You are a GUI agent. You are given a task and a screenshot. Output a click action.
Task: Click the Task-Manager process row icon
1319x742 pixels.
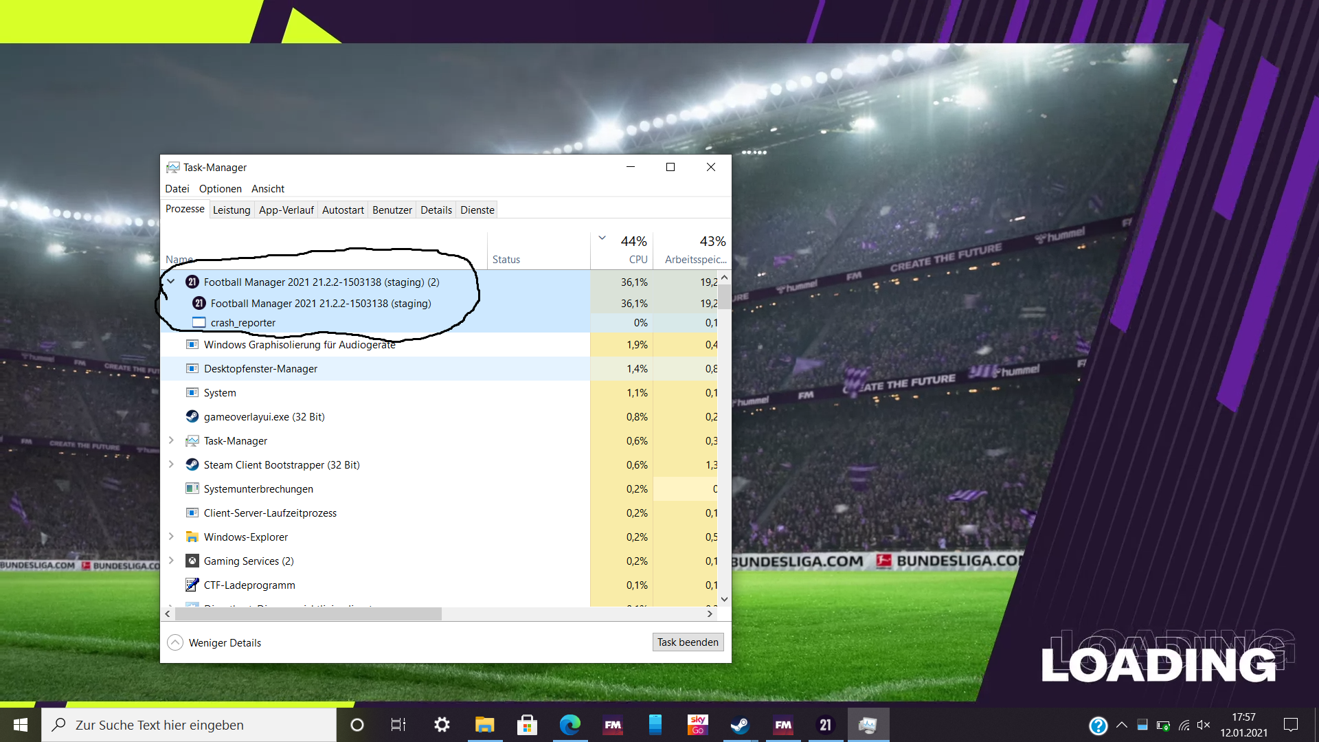pos(192,440)
